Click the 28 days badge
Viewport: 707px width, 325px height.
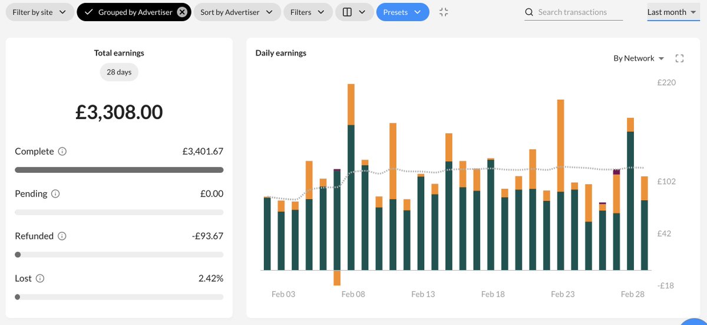point(119,72)
